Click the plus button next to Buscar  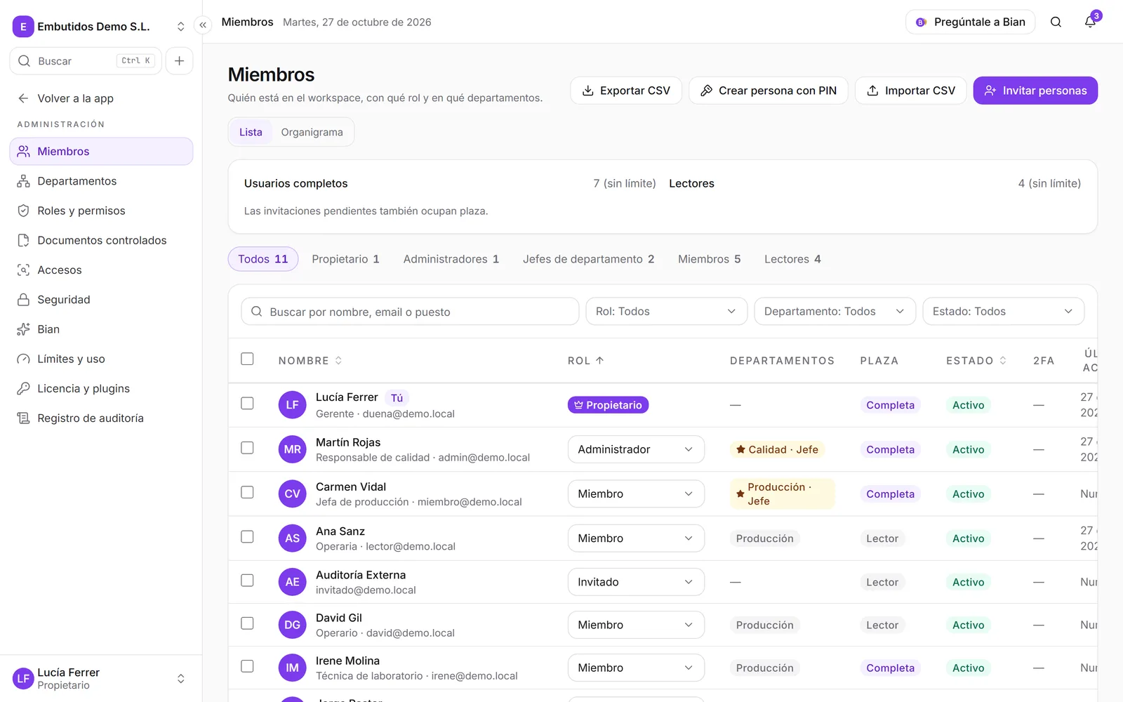coord(179,61)
